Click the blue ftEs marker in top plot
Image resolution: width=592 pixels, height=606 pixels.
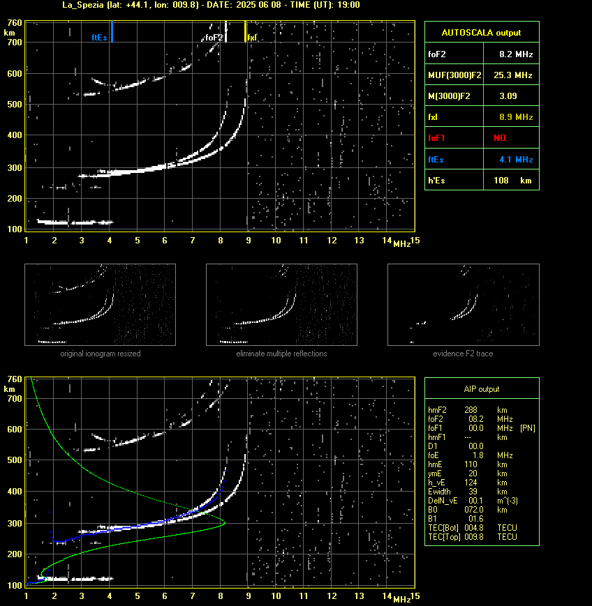[x=112, y=31]
